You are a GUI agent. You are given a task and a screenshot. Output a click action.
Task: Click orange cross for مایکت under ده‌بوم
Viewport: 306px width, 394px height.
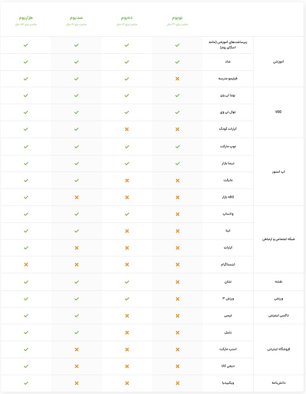coord(127,181)
